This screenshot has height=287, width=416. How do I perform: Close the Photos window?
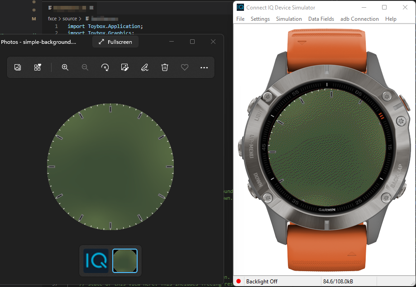[x=213, y=42]
